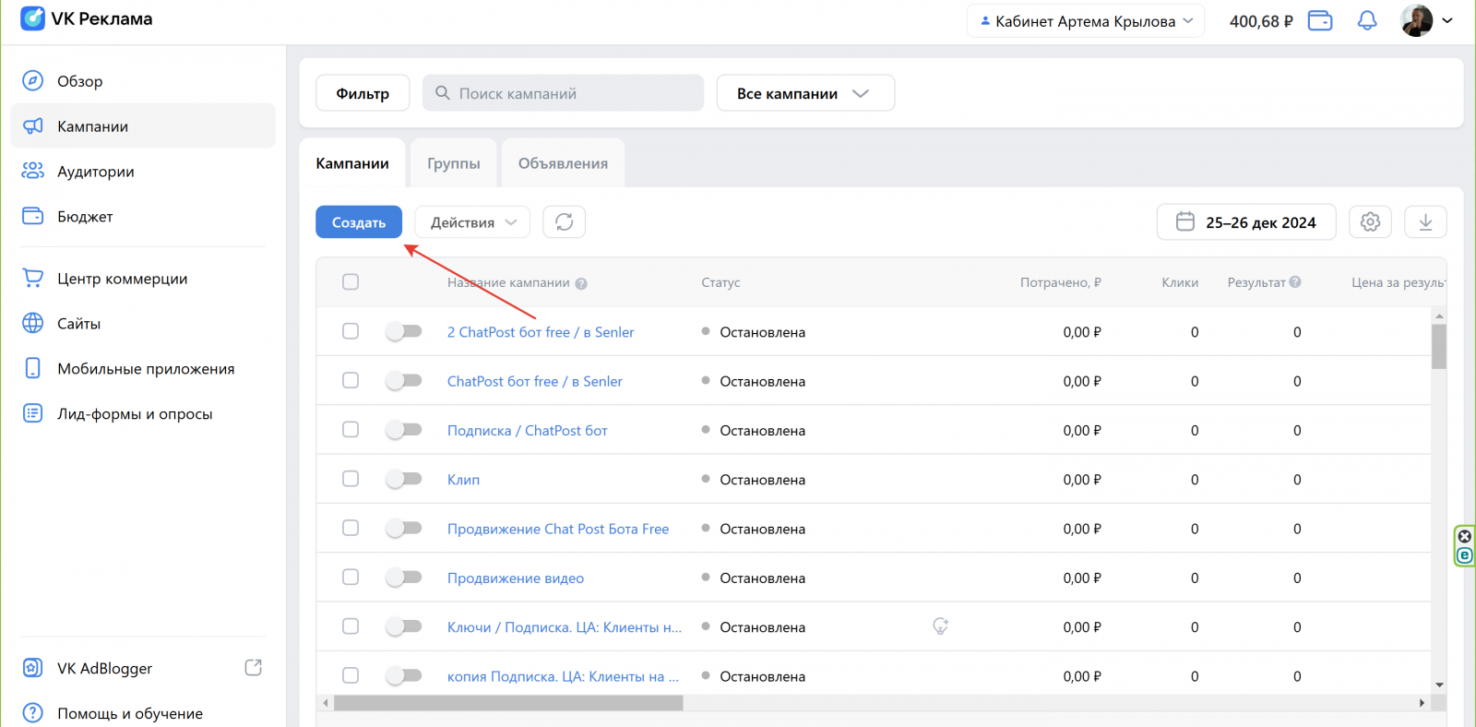Click the Поиск кампаний search field

563,93
